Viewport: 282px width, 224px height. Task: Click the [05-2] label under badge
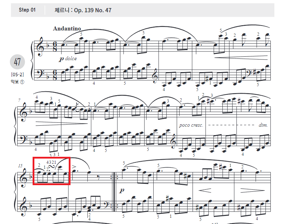coord(18,75)
